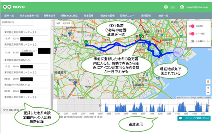The image size is (212, 133).
Task: Select the Street View pegman icon
Action: click(208, 82)
